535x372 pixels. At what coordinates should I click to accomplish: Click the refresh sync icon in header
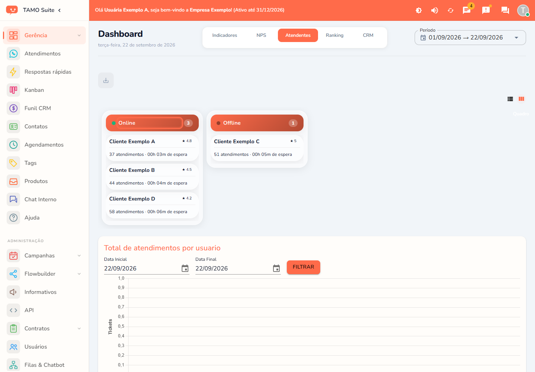451,10
